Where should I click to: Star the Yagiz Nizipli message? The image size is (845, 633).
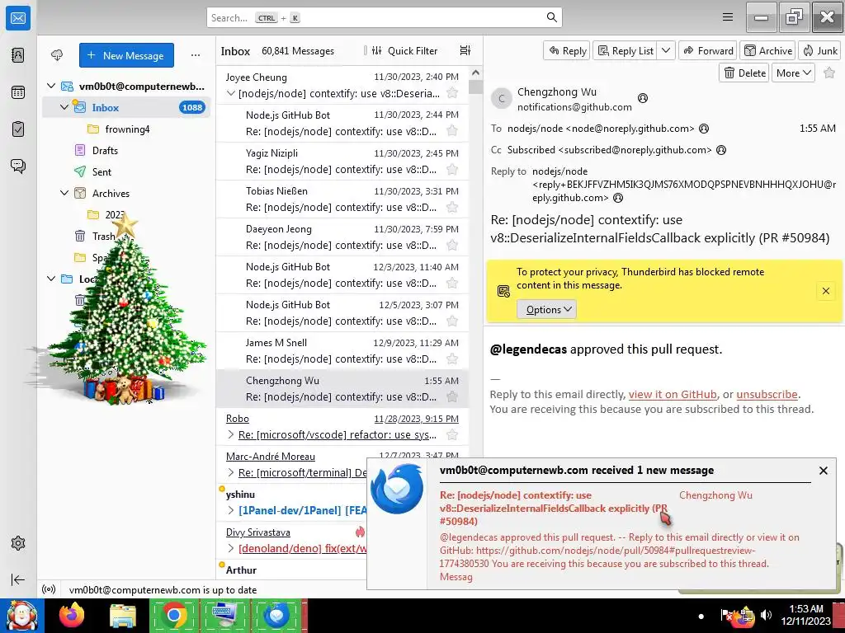[453, 169]
